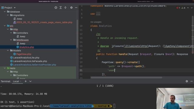Hide the Terminal panel
Viewport: 194px width, 109px height.
[x=192, y=81]
